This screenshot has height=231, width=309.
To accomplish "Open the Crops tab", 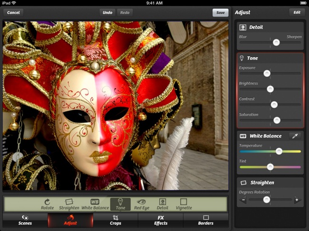I will coord(116,220).
